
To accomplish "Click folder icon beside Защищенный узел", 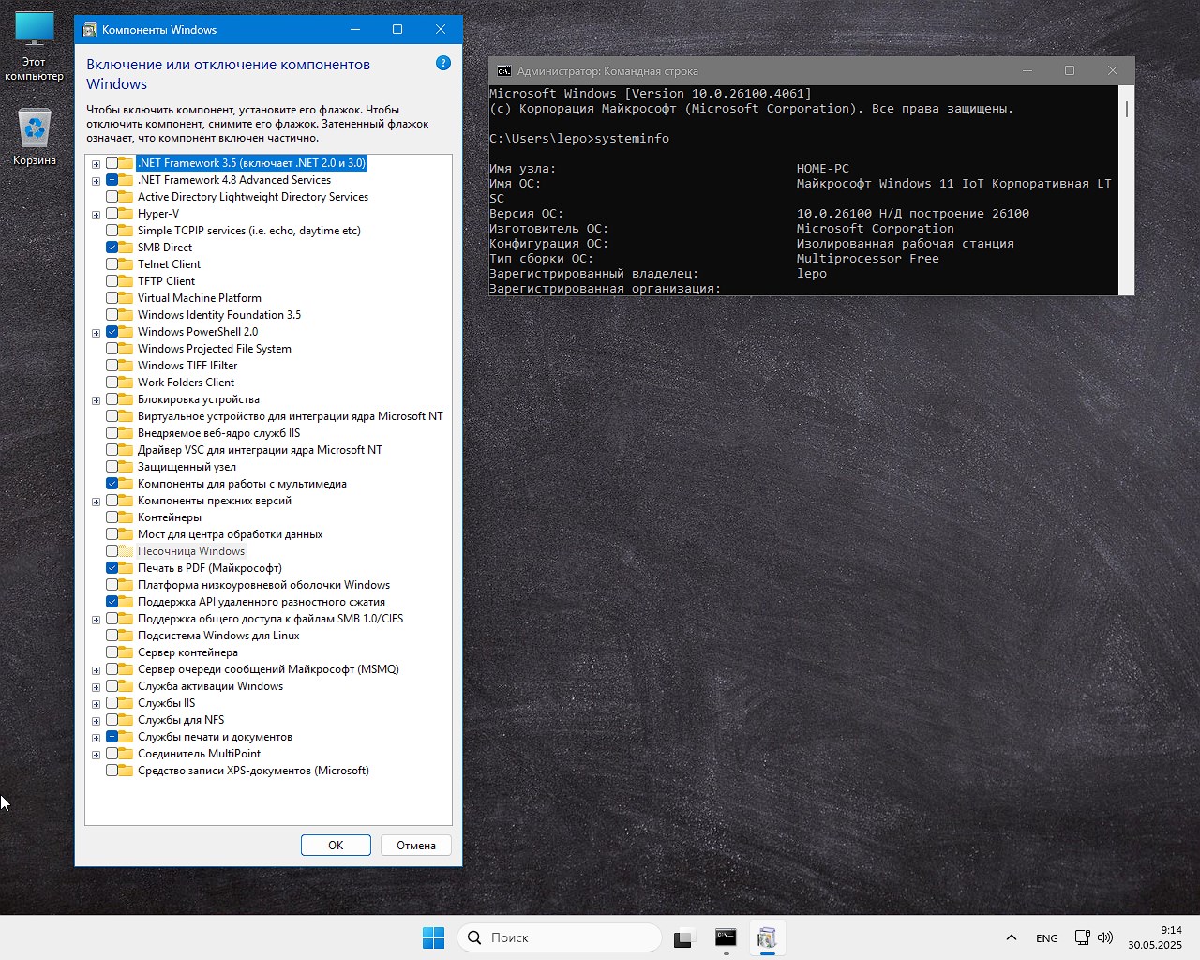I will (x=126, y=467).
